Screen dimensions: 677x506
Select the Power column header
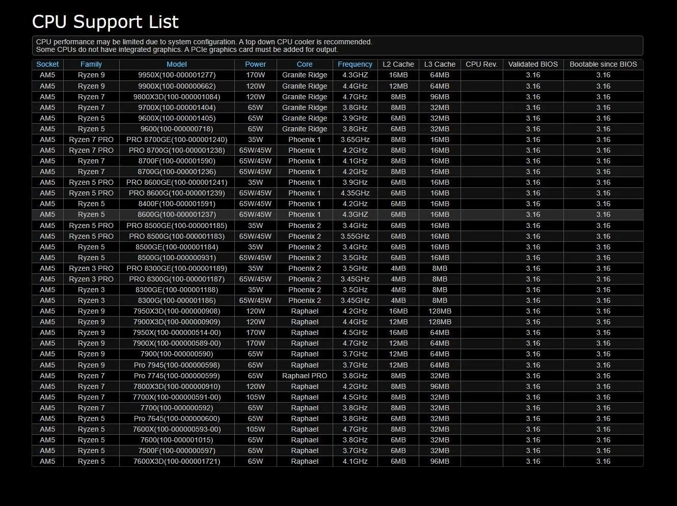point(255,64)
